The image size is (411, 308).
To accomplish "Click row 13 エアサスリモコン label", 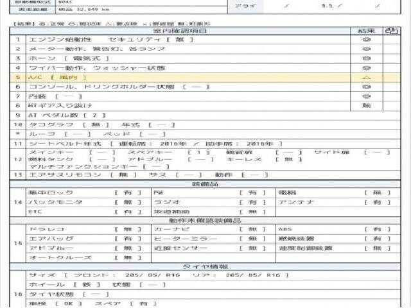I will click(65, 175).
